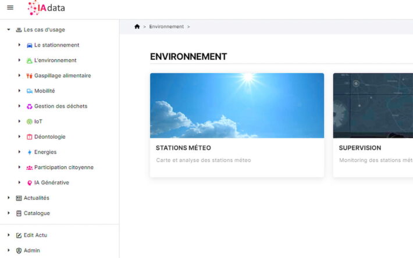Click the Les cas d'usage stack icon

click(19, 30)
